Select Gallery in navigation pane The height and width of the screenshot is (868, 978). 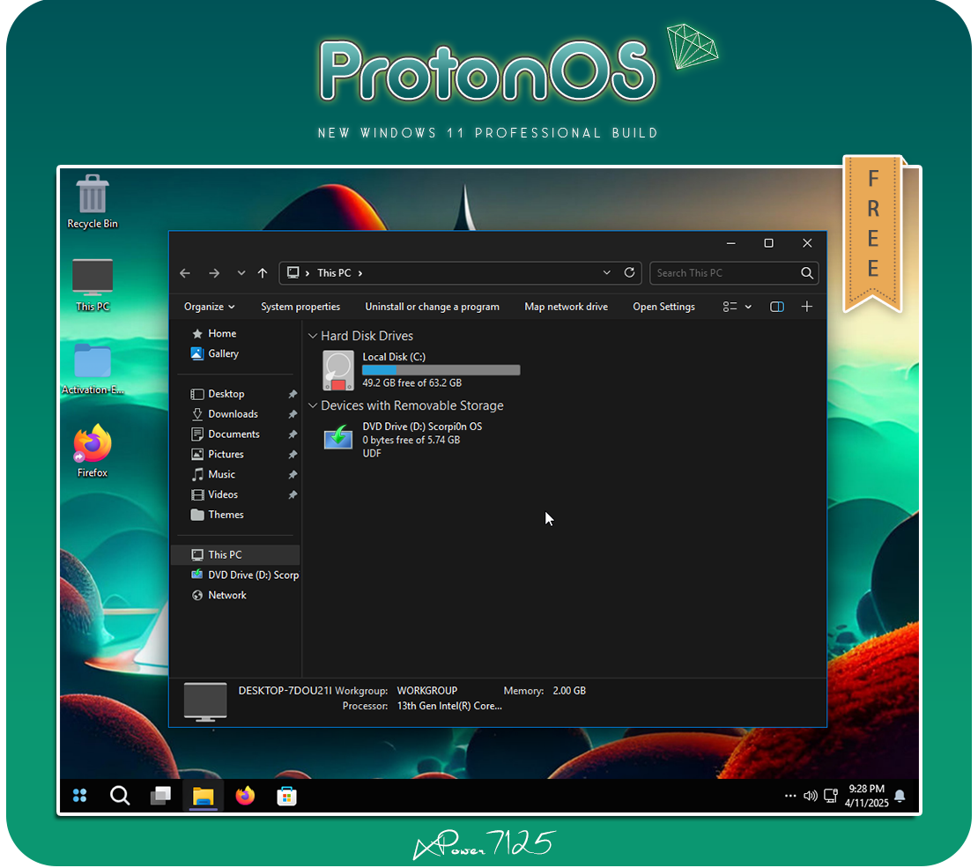pos(215,354)
